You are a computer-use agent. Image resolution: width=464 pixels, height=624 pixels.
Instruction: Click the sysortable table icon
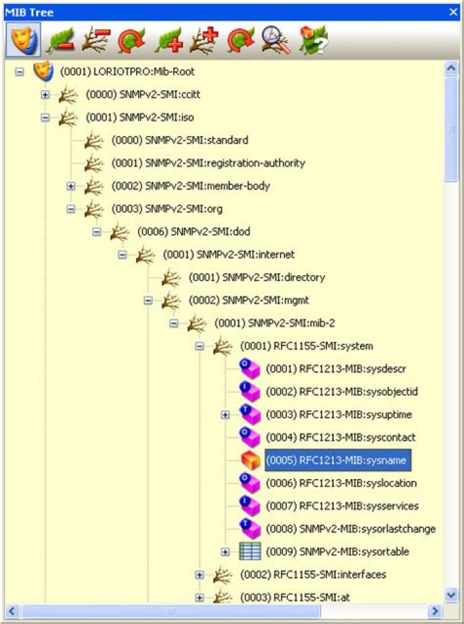click(250, 552)
